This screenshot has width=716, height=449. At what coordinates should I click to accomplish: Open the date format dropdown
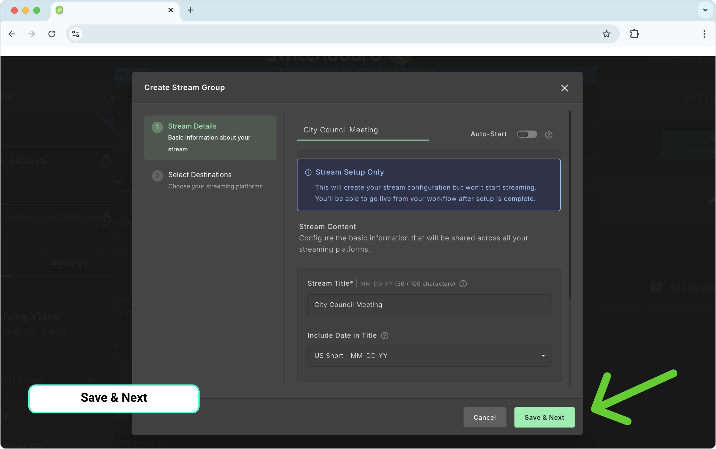[x=429, y=356]
